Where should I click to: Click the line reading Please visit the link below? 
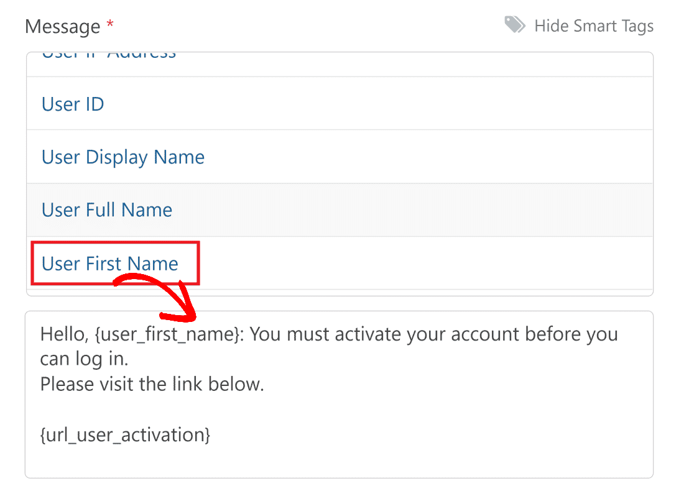point(152,384)
